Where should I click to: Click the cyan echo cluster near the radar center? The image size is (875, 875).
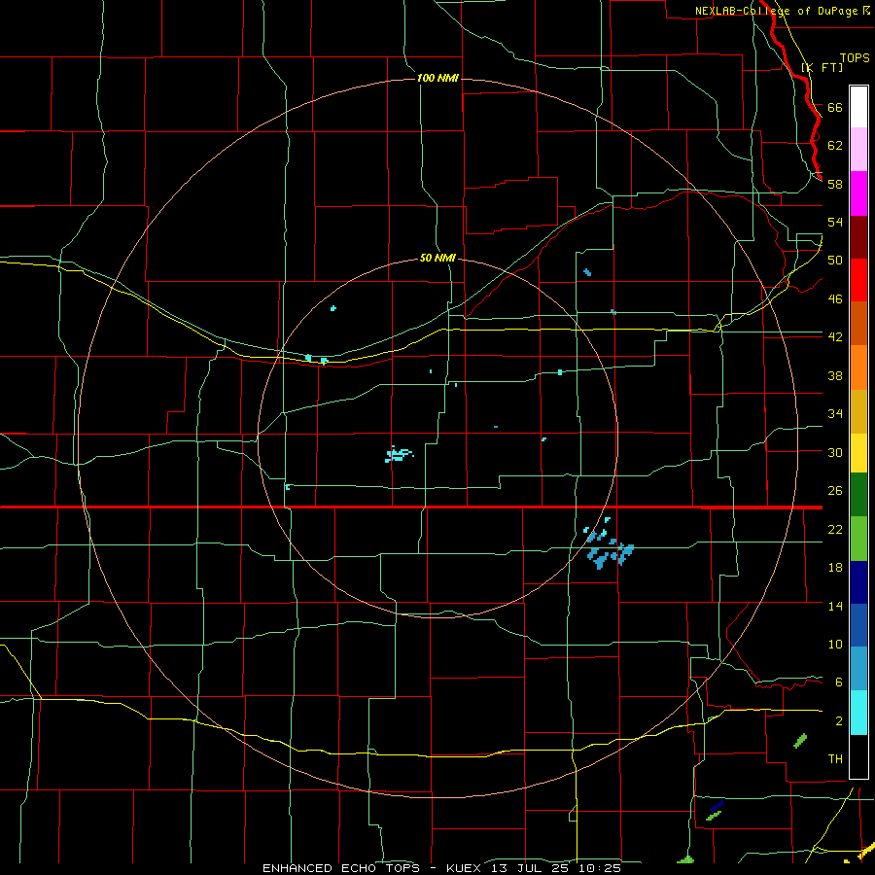pyautogui.click(x=399, y=454)
